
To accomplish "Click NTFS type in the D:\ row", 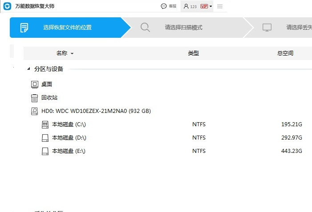I will tap(199, 138).
